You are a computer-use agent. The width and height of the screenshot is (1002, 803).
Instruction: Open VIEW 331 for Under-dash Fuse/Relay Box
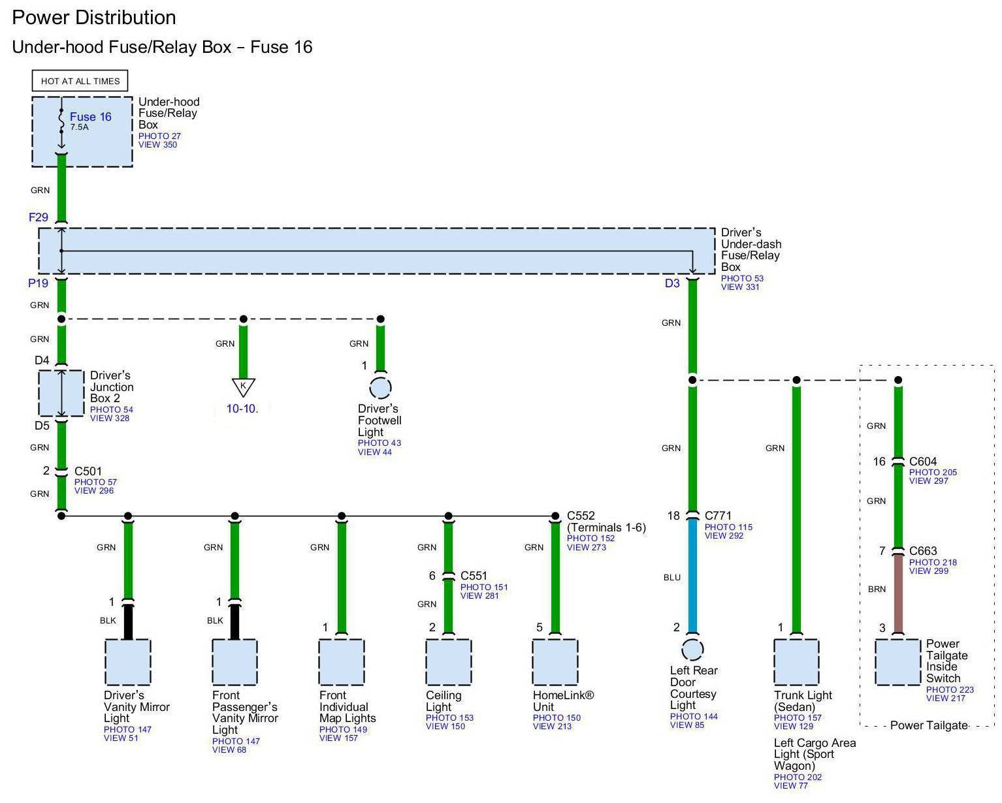[x=740, y=287]
